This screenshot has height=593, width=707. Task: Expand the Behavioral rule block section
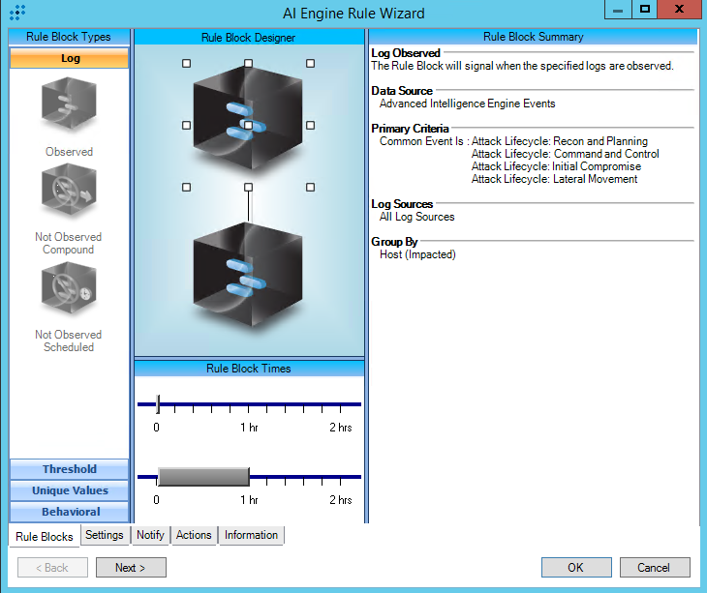pos(69,512)
